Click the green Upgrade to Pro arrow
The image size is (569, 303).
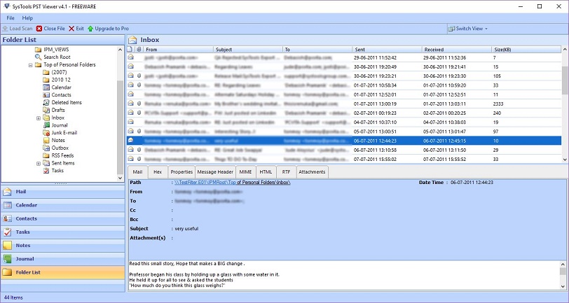90,29
